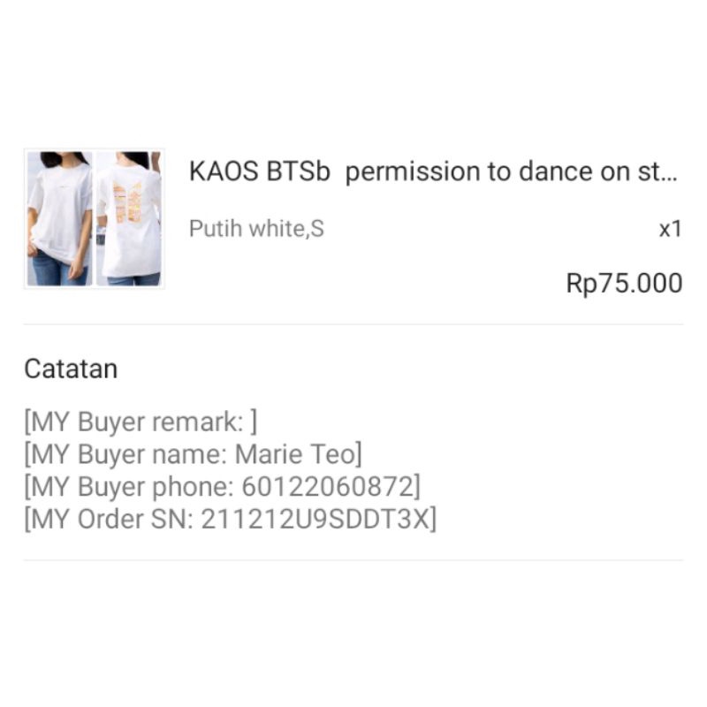Select the variant label Putih white,S

(256, 229)
